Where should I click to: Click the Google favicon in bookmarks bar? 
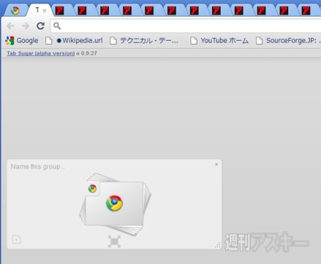pyautogui.click(x=10, y=41)
